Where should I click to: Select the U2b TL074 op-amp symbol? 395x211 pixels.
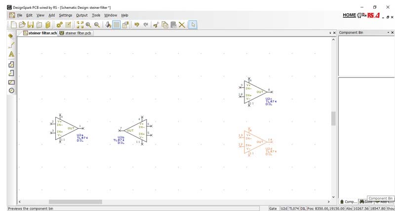tap(135, 131)
